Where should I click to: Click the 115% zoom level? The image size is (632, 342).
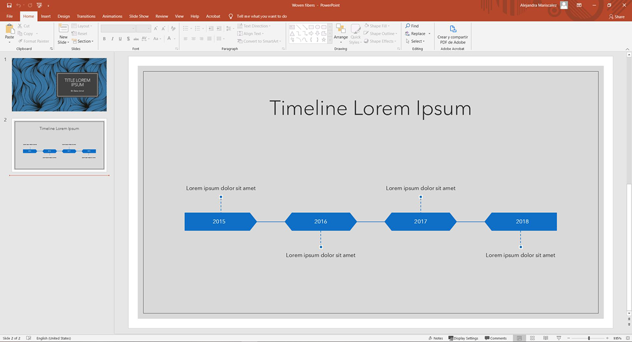coord(618,338)
